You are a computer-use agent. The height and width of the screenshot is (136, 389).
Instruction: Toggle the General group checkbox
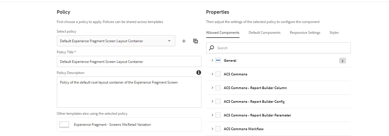(218, 61)
